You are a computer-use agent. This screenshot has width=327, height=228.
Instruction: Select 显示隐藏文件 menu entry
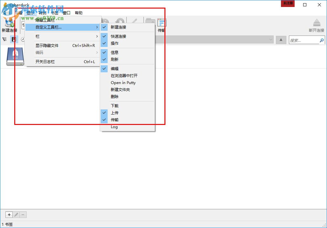tap(62, 46)
